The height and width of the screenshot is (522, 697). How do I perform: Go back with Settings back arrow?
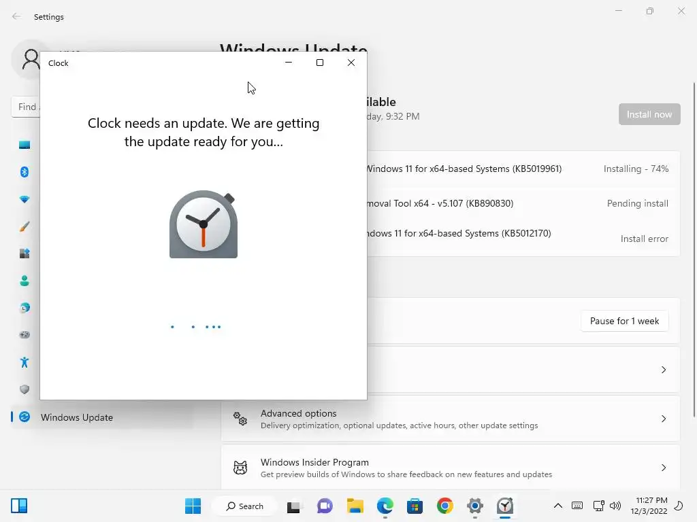(x=16, y=16)
